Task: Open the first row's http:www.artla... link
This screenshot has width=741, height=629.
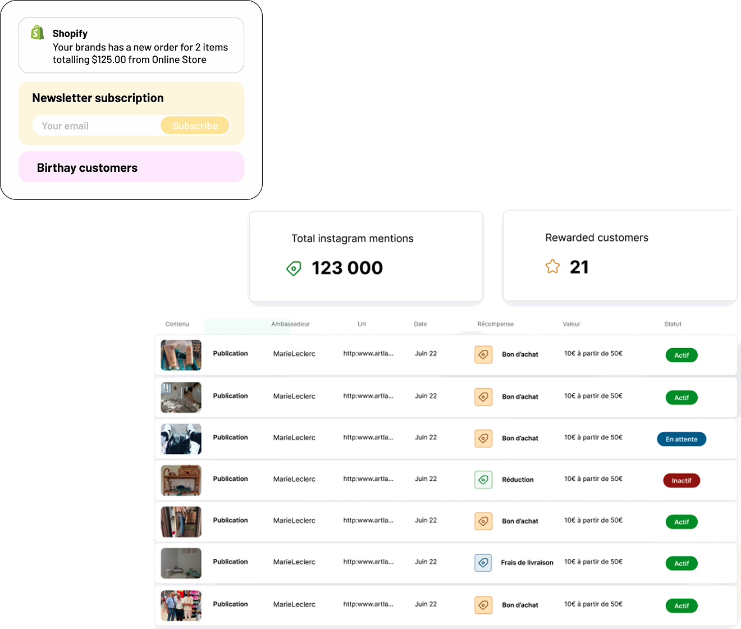Action: tap(368, 354)
